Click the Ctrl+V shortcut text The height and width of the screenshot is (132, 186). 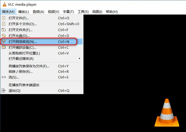[63, 53]
